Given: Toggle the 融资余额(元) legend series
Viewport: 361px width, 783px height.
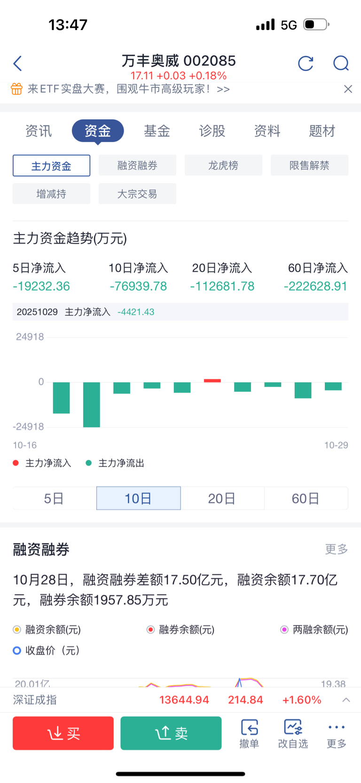Looking at the screenshot, I should [47, 630].
